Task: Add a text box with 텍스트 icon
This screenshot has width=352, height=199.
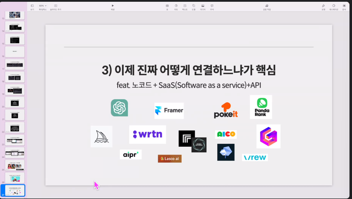Action: point(185,6)
